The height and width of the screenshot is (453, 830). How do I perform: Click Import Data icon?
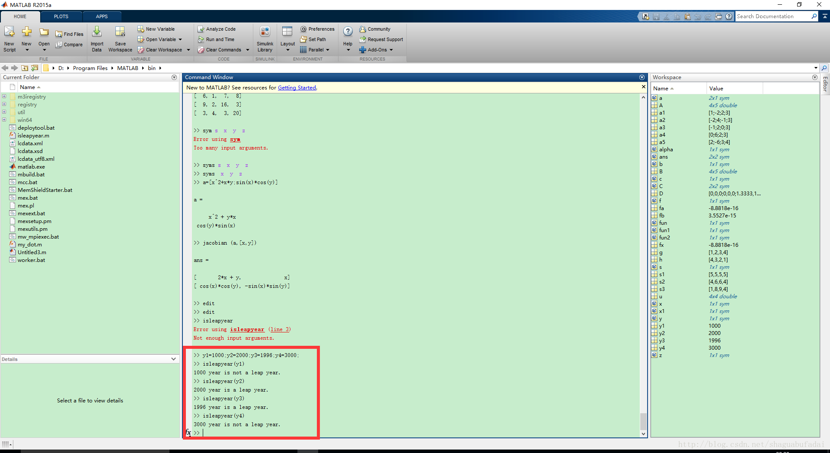97,32
